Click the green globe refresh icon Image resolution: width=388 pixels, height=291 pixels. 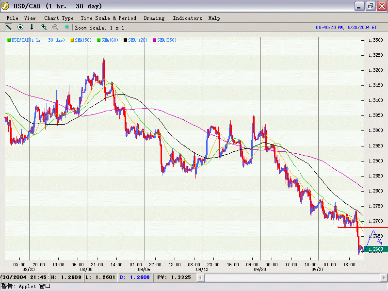tap(67, 27)
